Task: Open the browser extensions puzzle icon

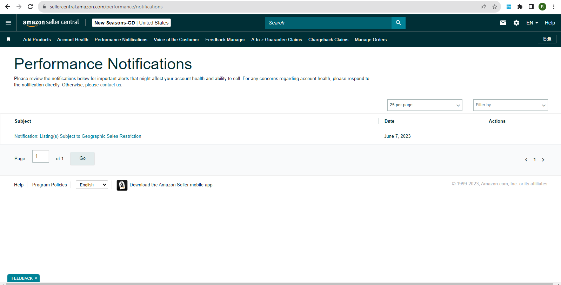Action: click(520, 7)
